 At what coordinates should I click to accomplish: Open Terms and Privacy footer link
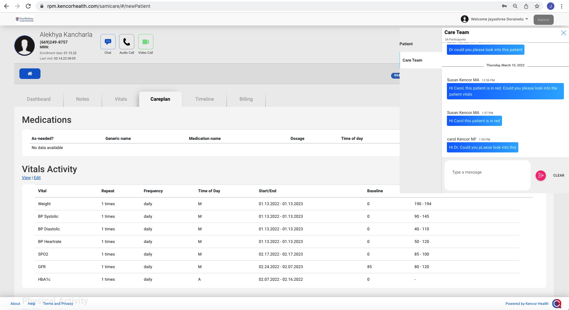58,304
